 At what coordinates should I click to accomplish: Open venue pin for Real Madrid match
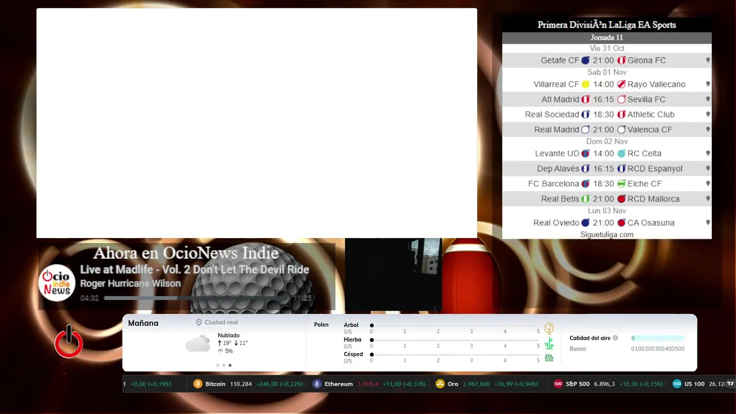pos(708,130)
